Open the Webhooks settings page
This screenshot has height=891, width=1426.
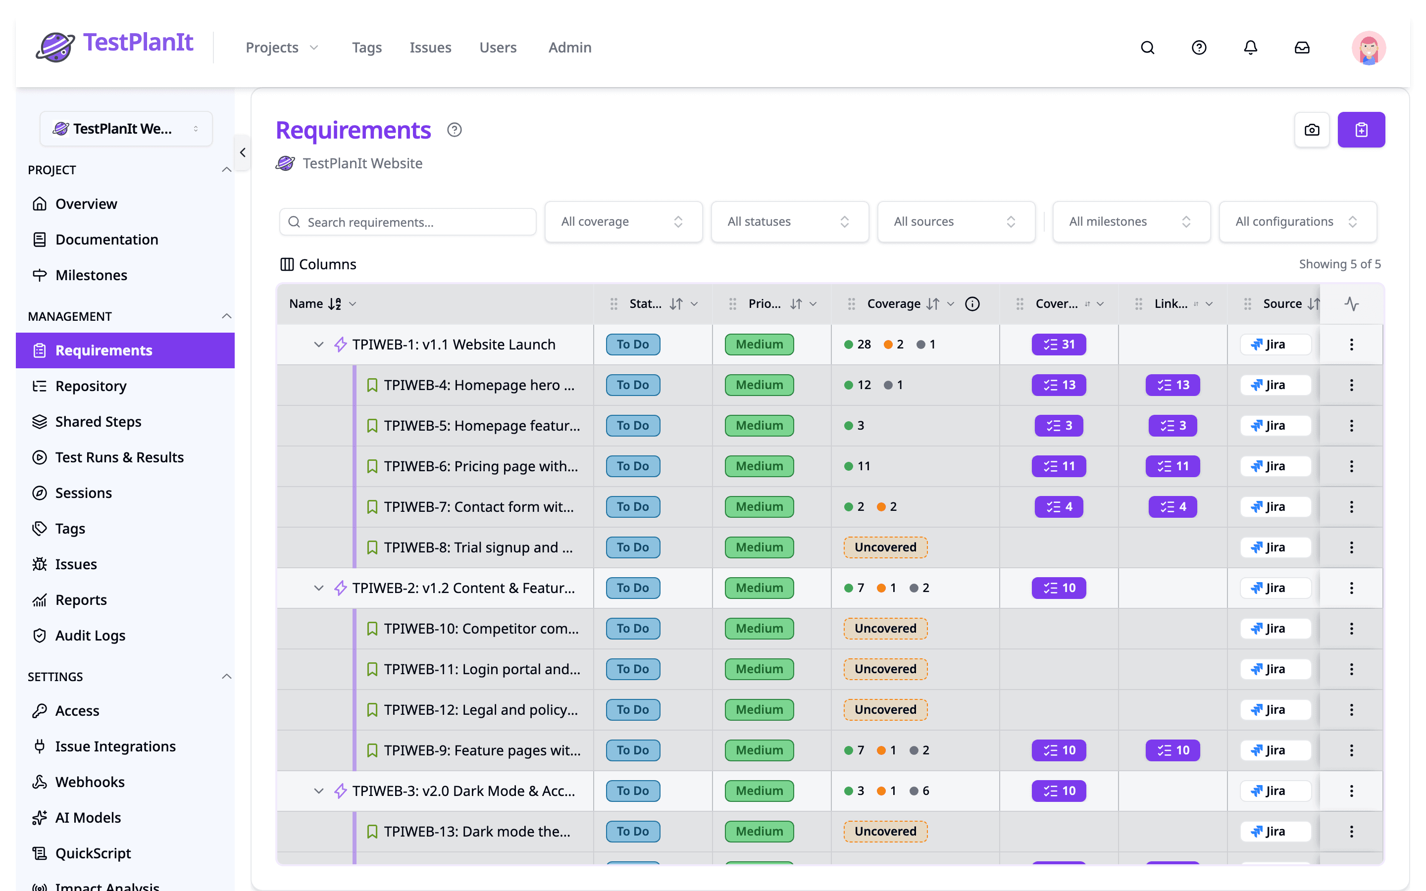[125, 782]
